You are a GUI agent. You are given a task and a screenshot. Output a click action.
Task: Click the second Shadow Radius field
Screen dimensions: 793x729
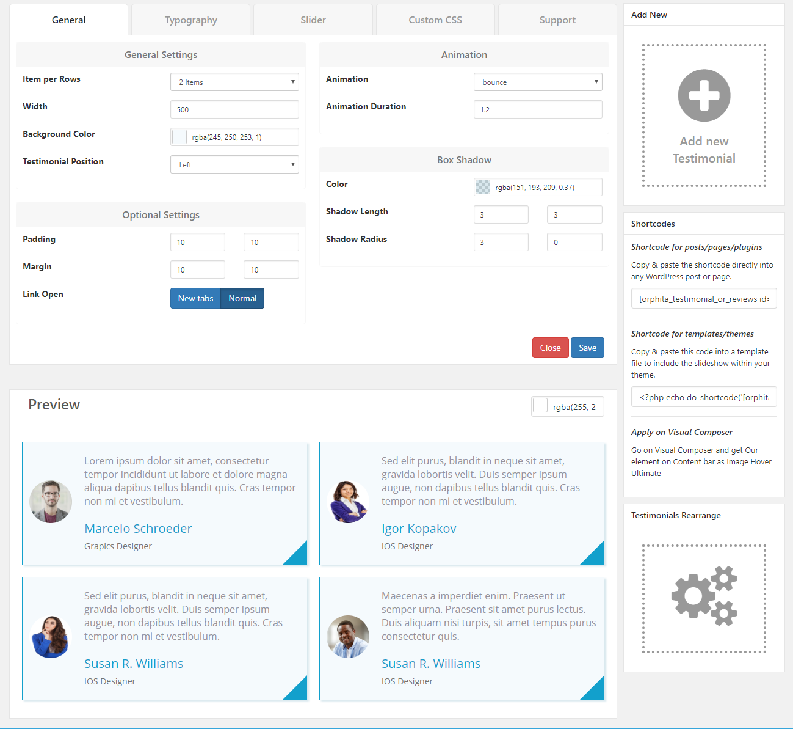click(x=574, y=242)
